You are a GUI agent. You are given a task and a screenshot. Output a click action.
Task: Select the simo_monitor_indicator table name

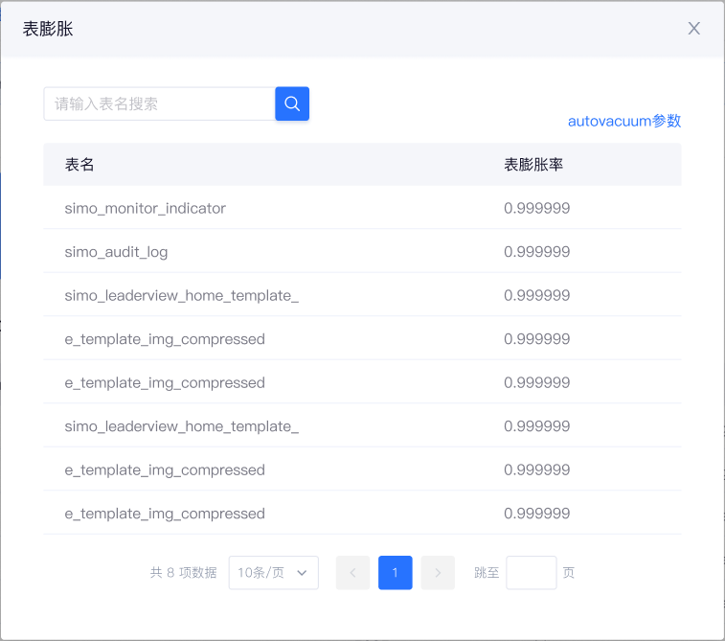click(x=146, y=208)
